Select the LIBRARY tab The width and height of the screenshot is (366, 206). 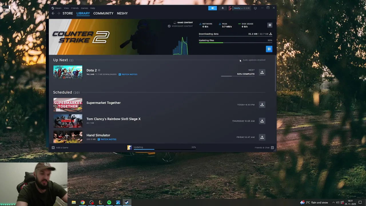point(83,13)
